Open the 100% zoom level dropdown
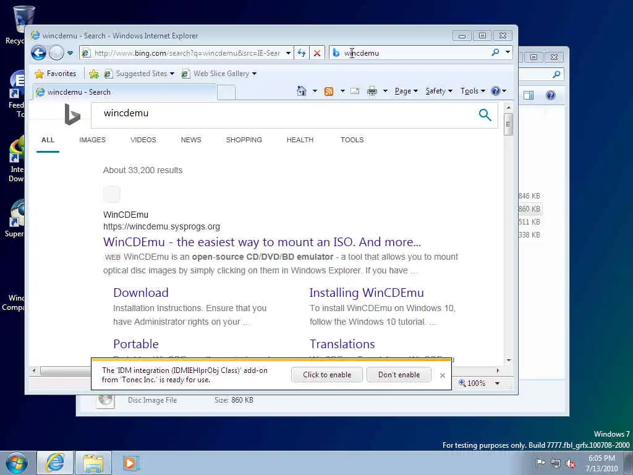The height and width of the screenshot is (475, 633). 498,383
